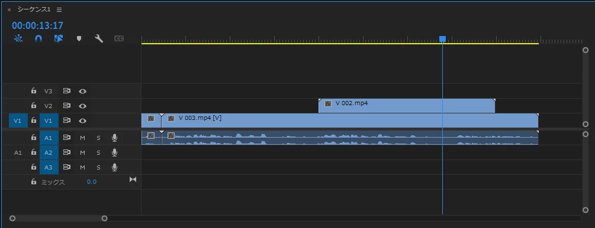This screenshot has height=228, width=595.
Task: Mute audio track A2
Action: pyautogui.click(x=82, y=152)
